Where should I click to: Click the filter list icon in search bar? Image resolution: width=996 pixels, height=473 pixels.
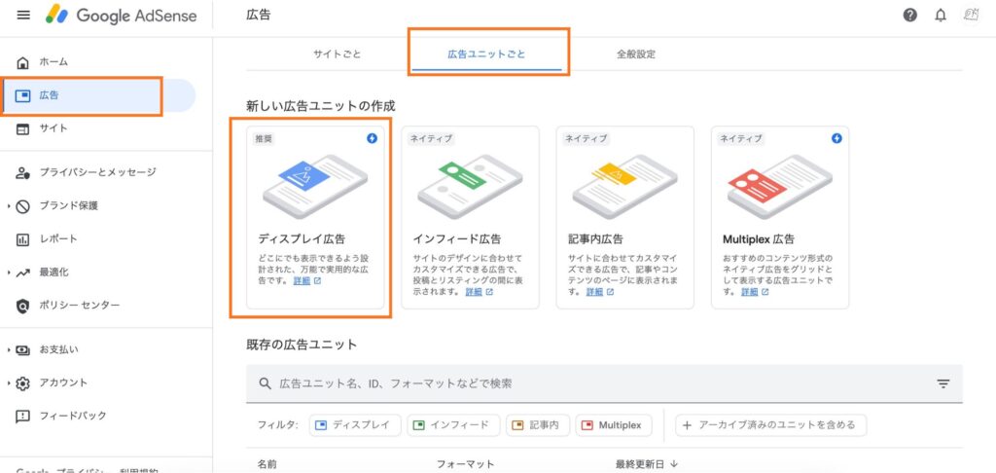coord(943,383)
